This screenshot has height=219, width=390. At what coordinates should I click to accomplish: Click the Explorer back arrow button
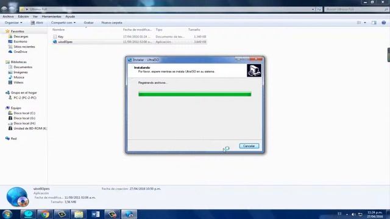[x=4, y=9]
